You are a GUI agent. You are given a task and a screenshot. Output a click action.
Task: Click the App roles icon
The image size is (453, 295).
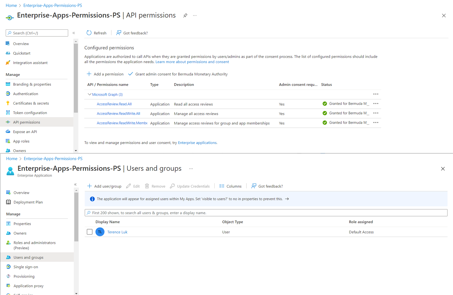click(8, 141)
